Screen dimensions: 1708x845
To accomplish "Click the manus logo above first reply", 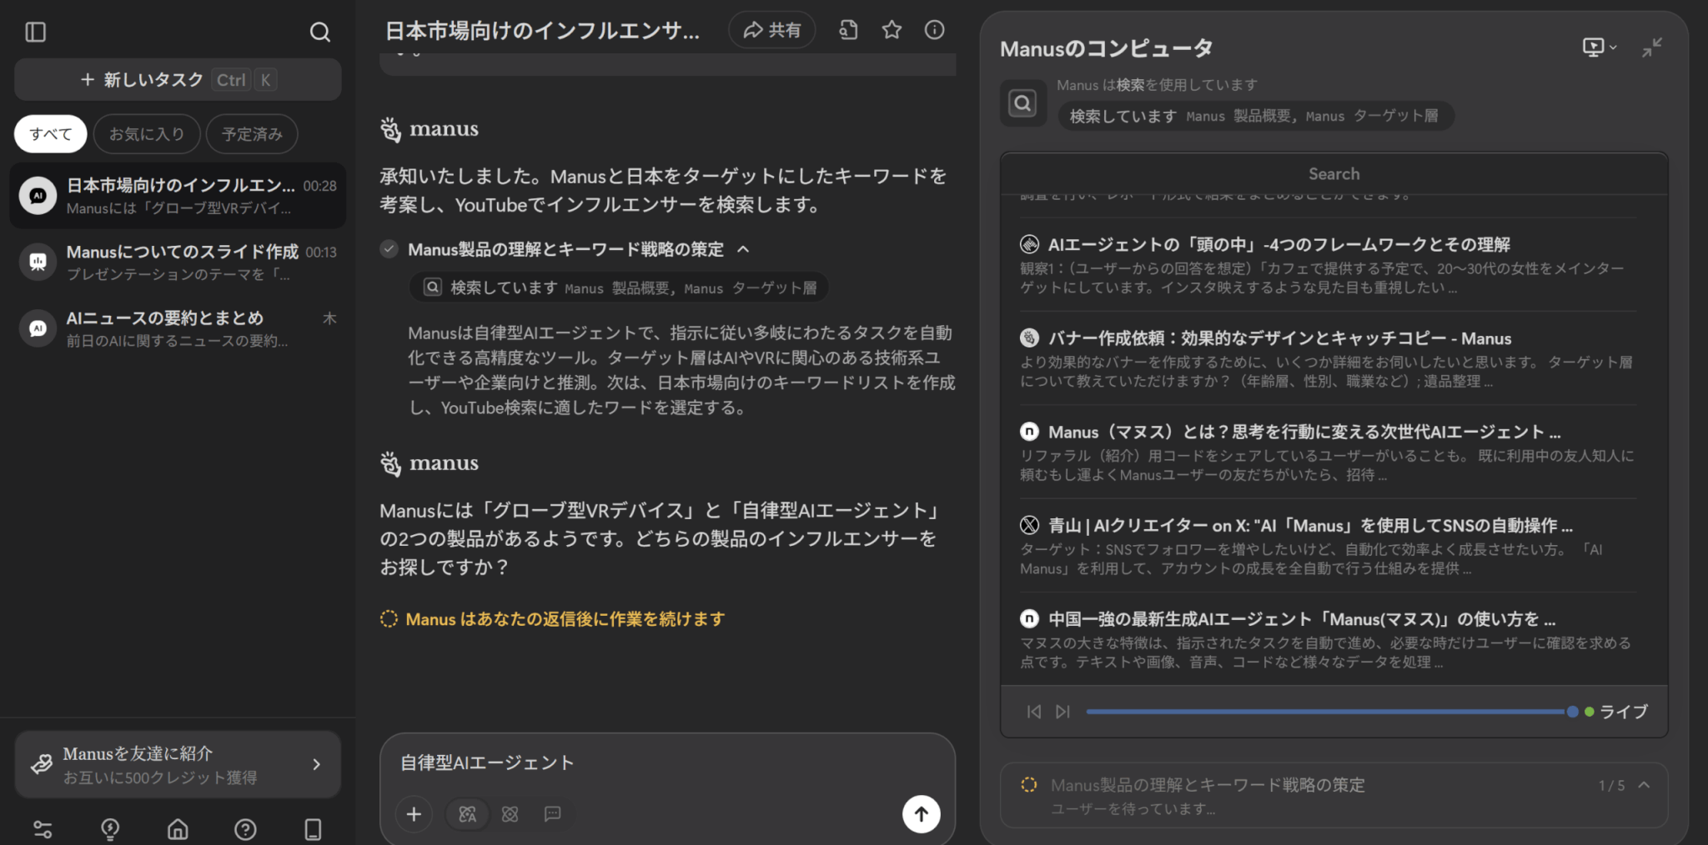I will 430,128.
